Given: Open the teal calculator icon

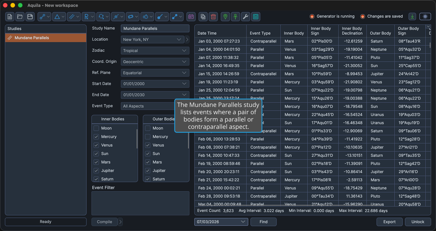Looking at the screenshot, I should point(256,17).
